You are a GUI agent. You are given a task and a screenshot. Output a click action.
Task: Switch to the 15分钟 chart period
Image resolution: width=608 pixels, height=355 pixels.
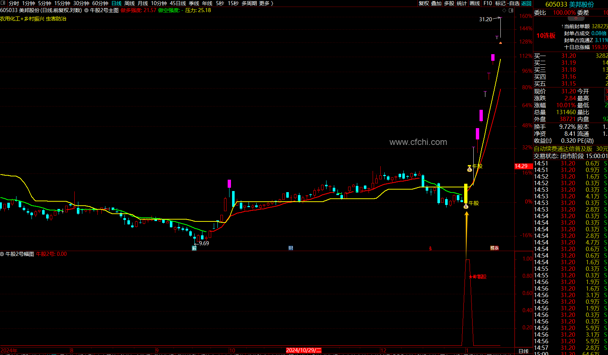[x=62, y=3]
